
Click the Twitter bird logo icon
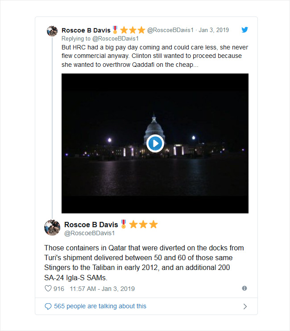[245, 30]
